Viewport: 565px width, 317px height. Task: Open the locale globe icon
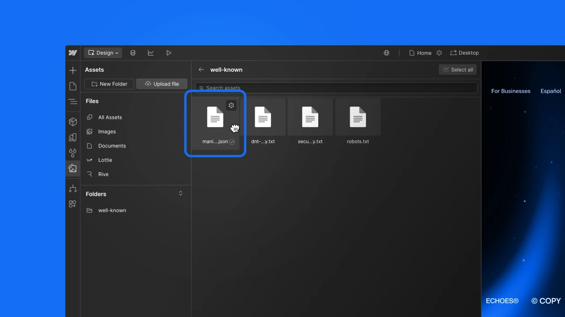(x=386, y=53)
